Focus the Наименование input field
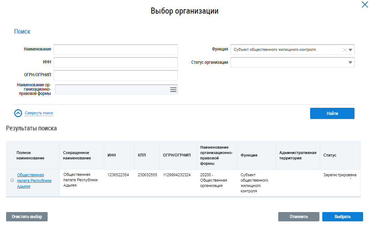371x226 pixels. tap(116, 49)
